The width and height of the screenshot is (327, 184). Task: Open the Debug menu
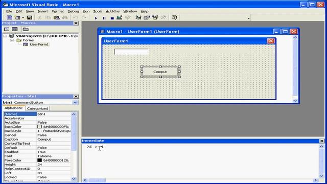[x=73, y=11]
